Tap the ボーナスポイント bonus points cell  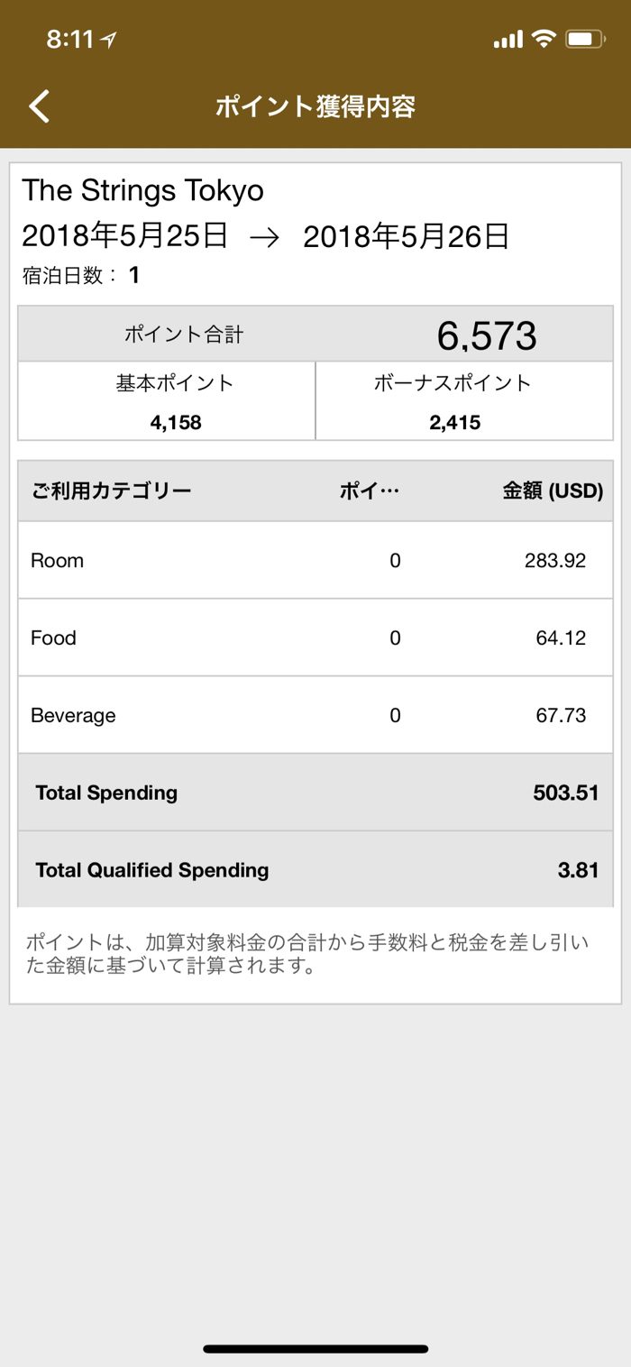(463, 401)
